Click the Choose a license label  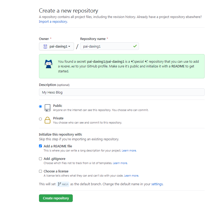pos(56,171)
